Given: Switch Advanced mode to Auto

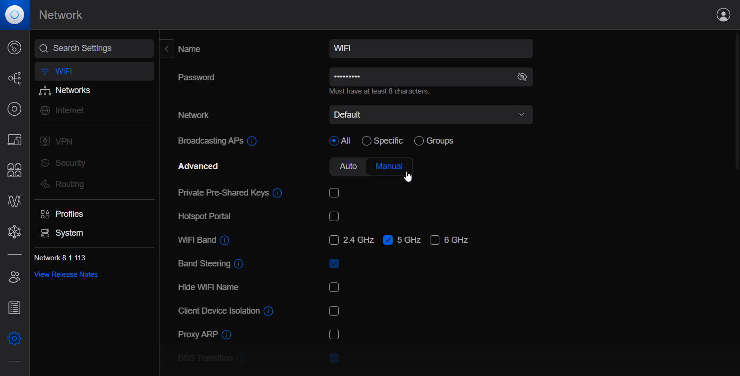Looking at the screenshot, I should coord(348,166).
